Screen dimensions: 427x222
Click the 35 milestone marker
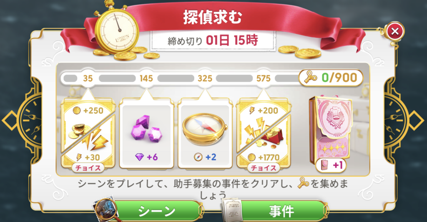[88, 78]
